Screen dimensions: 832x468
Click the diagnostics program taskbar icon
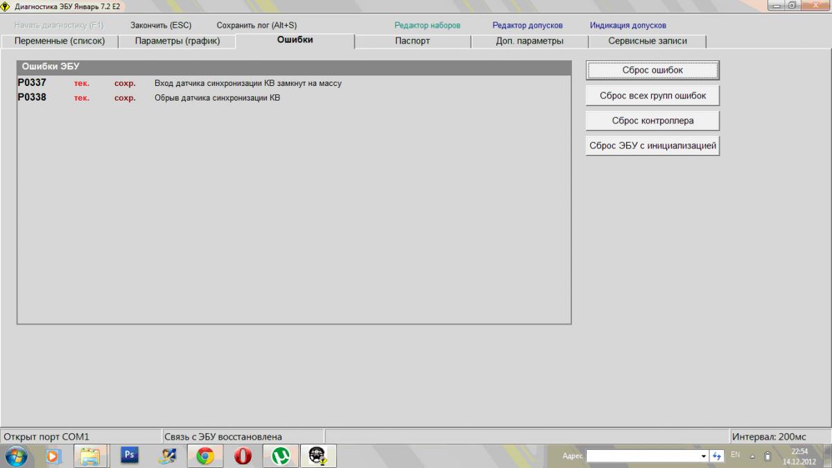(318, 456)
